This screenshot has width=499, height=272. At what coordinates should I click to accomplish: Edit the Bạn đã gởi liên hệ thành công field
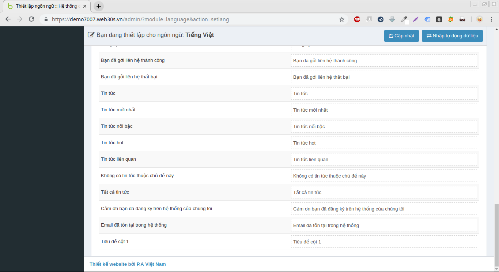[384, 60]
